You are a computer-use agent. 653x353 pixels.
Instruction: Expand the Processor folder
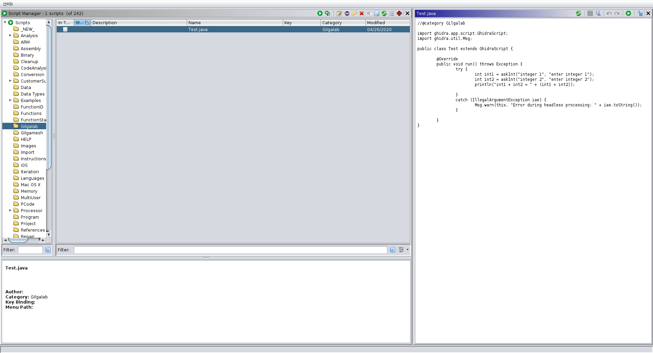[10, 210]
